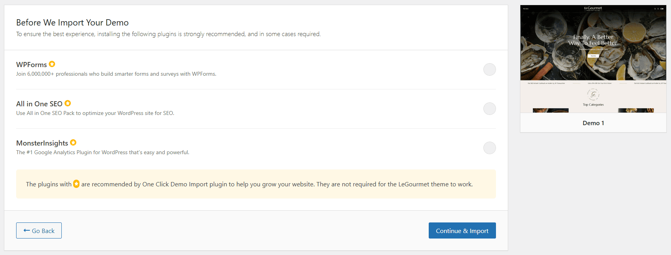Click the WPForms plugin title
This screenshot has width=671, height=255.
click(x=31, y=65)
